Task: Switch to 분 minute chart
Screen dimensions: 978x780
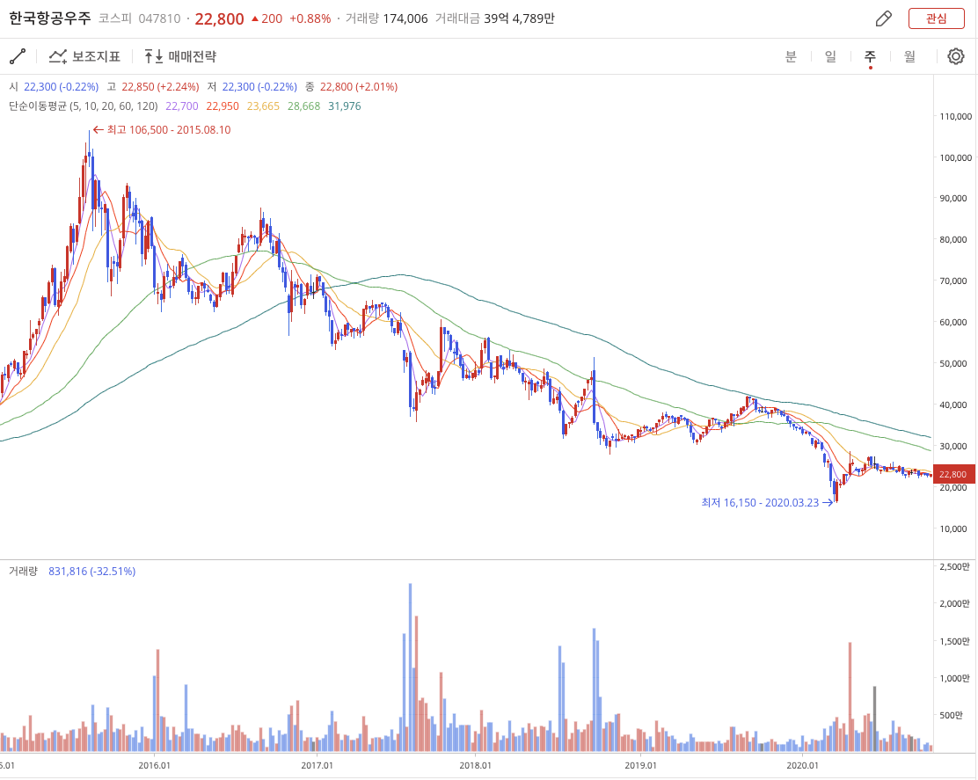Action: 791,56
